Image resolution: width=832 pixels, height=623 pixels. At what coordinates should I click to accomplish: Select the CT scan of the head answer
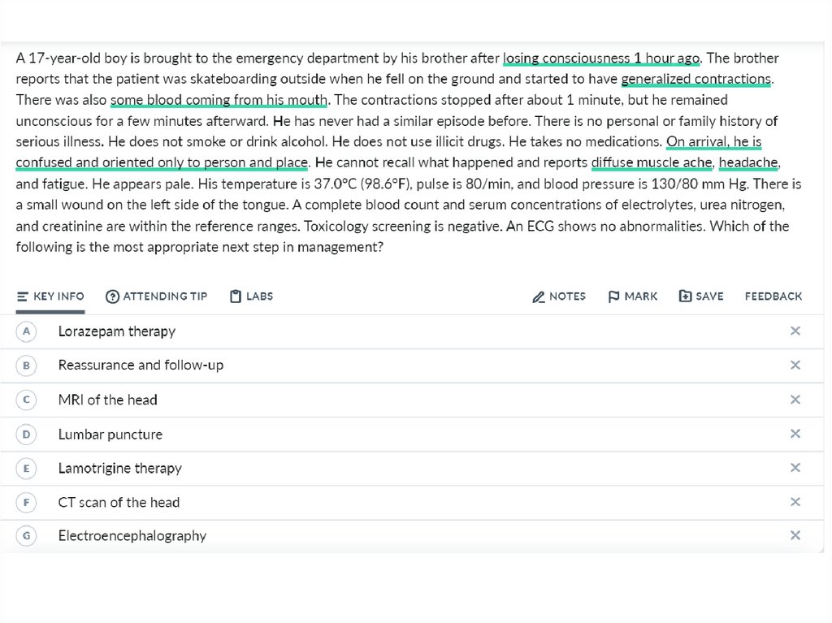pos(119,503)
